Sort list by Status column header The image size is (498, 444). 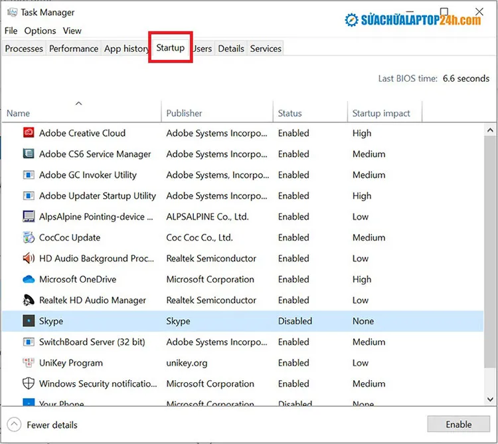(290, 114)
